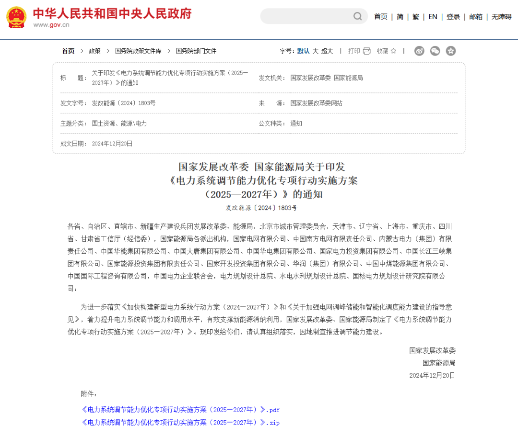
Task: Switch to traditional Chinese 繁
Action: tap(416, 17)
